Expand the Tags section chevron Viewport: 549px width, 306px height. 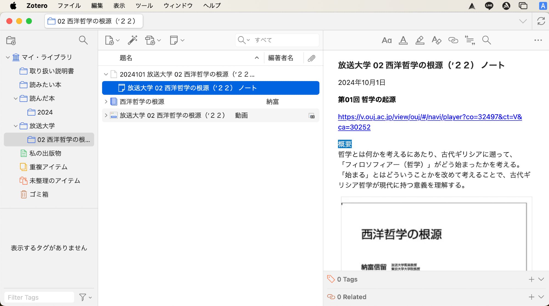pos(541,279)
